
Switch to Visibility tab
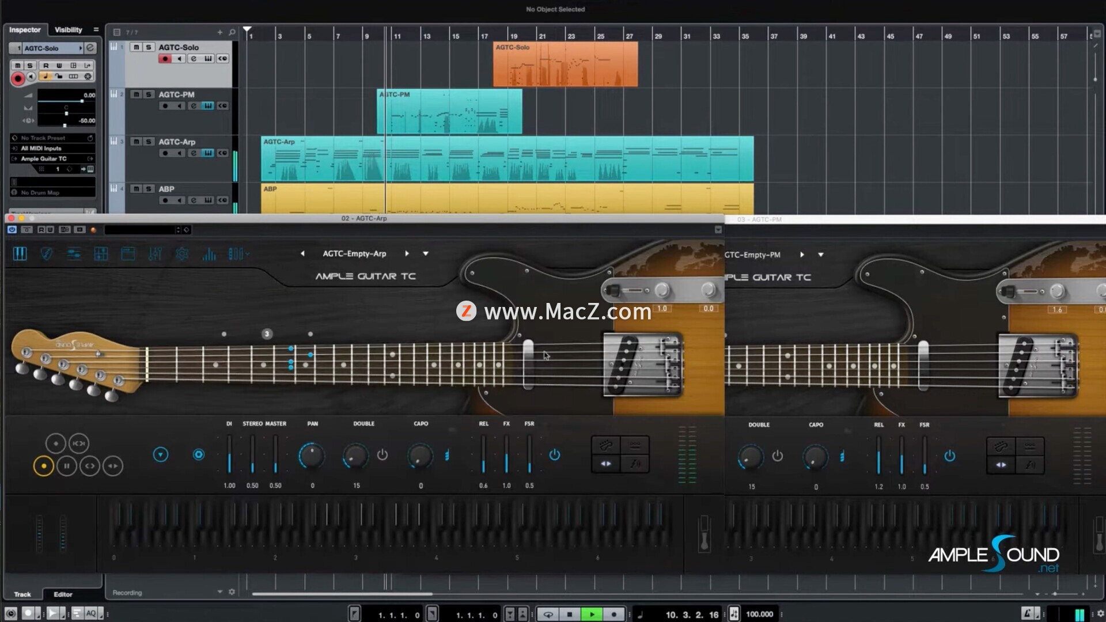[69, 30]
